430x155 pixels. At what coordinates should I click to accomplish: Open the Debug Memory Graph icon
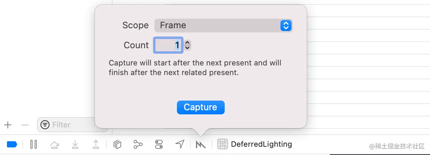click(138, 144)
